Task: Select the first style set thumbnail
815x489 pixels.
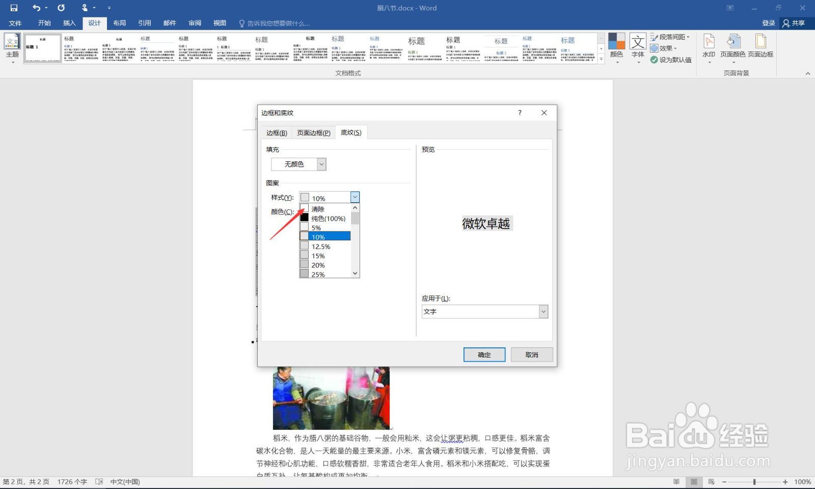Action: (x=43, y=48)
